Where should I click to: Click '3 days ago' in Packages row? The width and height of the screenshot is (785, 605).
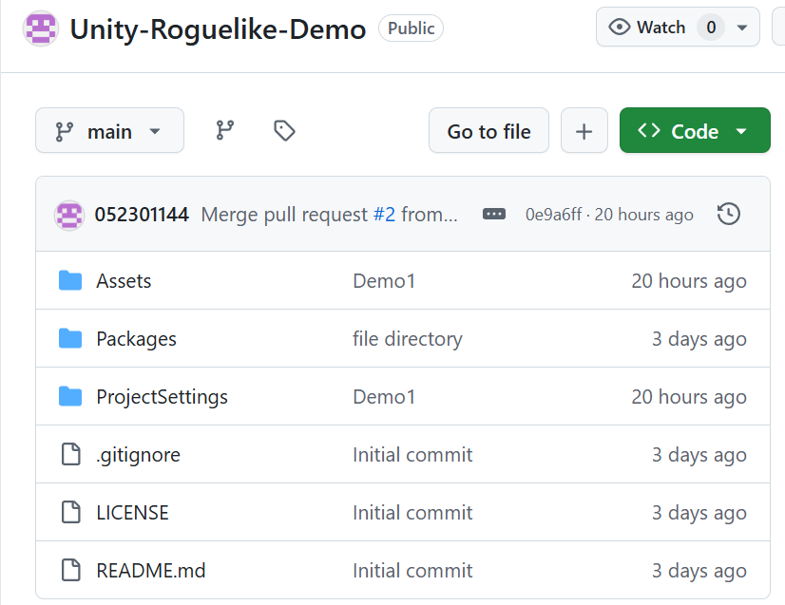click(699, 339)
